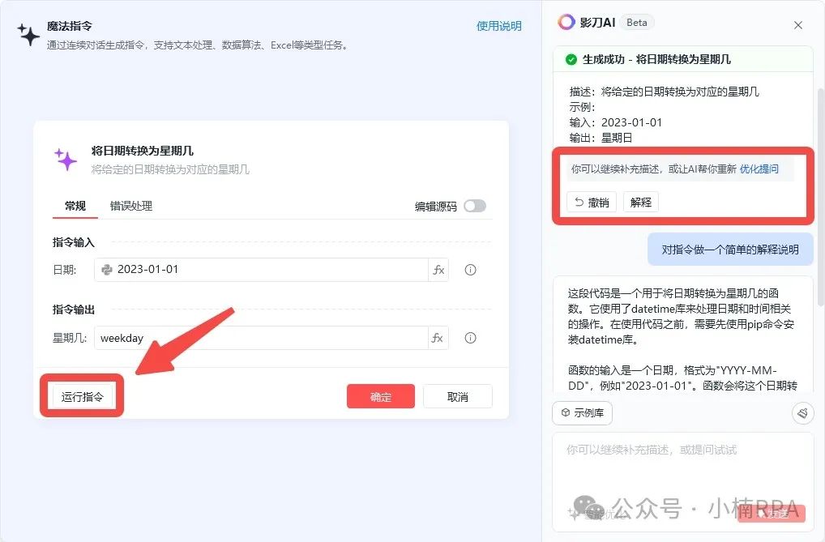Click the info icon next to the weekday output

(470, 338)
